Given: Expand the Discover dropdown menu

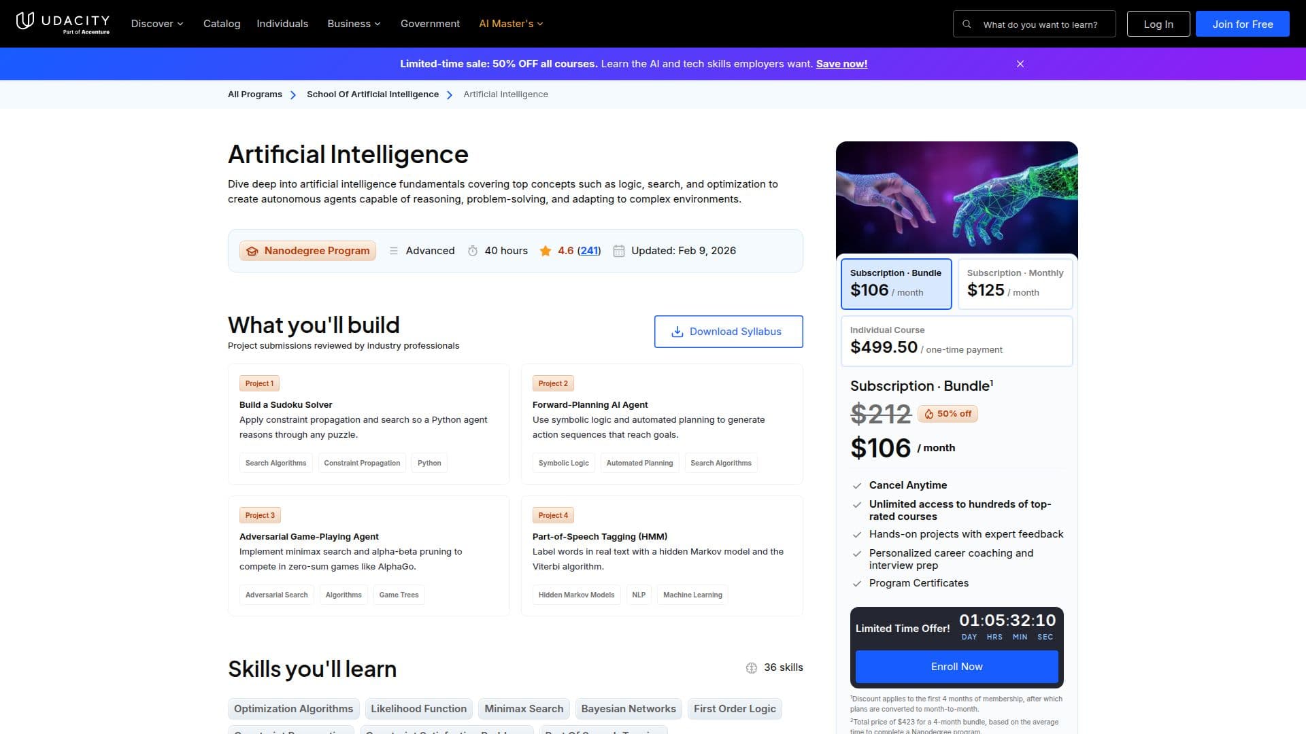Looking at the screenshot, I should [x=157, y=24].
